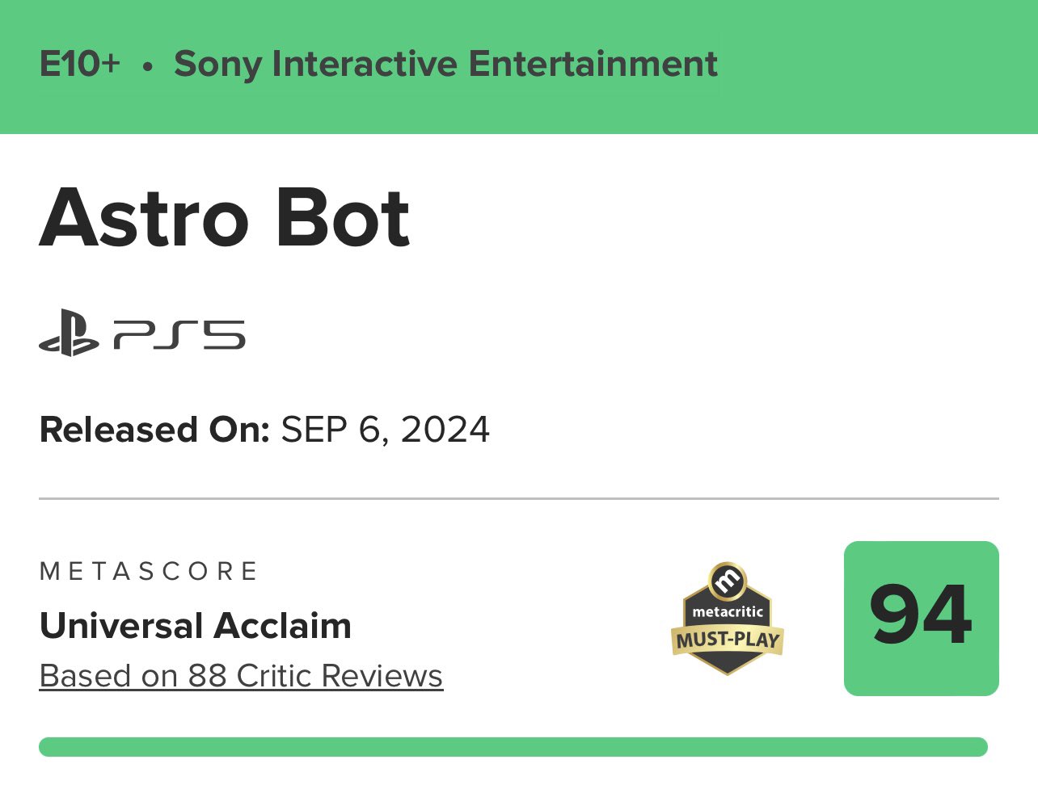Viewport: 1038px width, 789px height.
Task: Click the bullet separator after E10+
Action: click(147, 67)
